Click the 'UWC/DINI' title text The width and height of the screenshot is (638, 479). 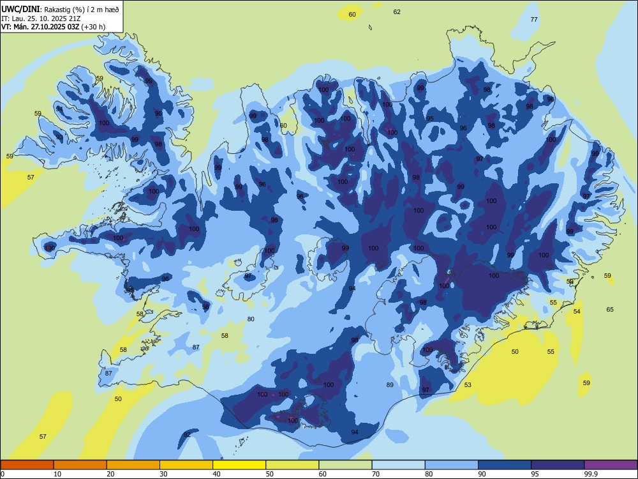coord(20,10)
